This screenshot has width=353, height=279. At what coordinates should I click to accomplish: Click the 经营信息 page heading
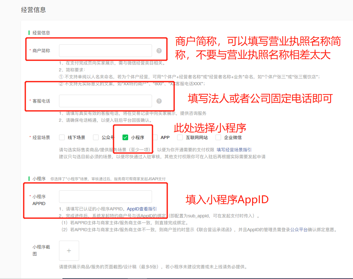tap(33, 10)
